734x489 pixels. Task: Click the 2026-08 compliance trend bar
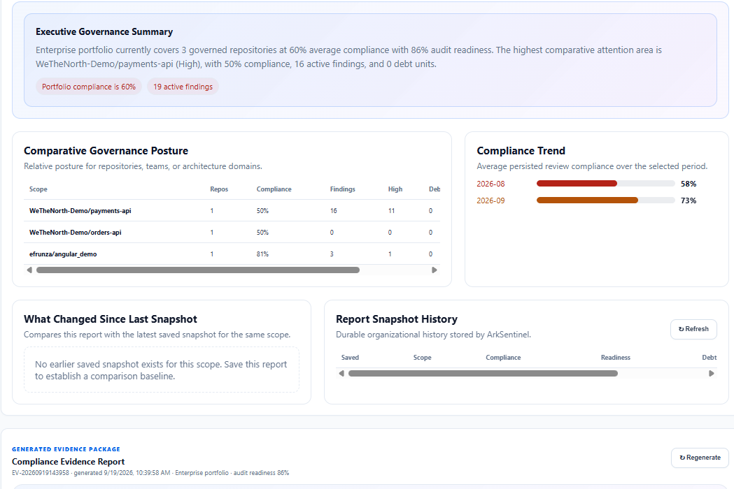[606, 184]
